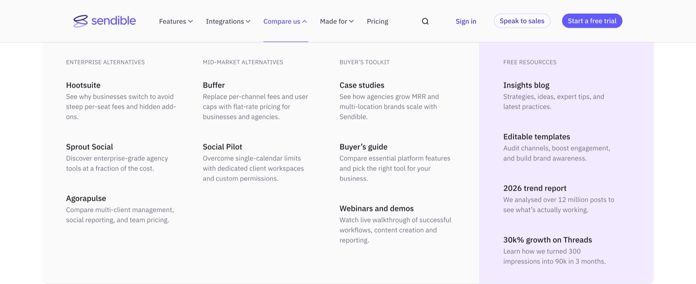
Task: Click the Free Resourcces heading
Action: pyautogui.click(x=529, y=62)
